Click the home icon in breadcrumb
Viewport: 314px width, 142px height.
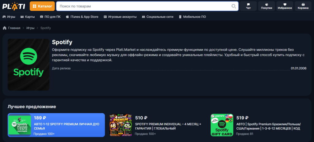click(x=5, y=28)
